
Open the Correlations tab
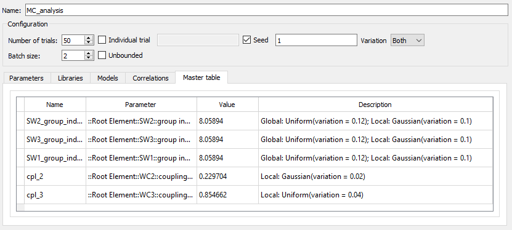[150, 78]
